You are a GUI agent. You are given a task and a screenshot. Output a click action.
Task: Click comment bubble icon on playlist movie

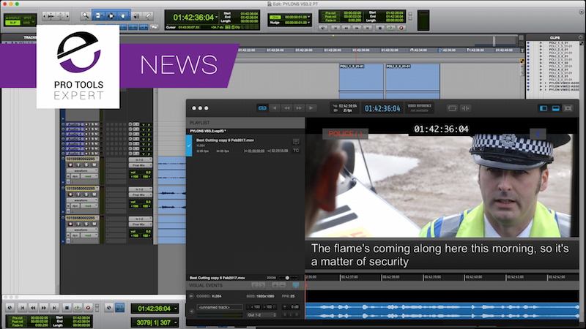tap(296, 141)
